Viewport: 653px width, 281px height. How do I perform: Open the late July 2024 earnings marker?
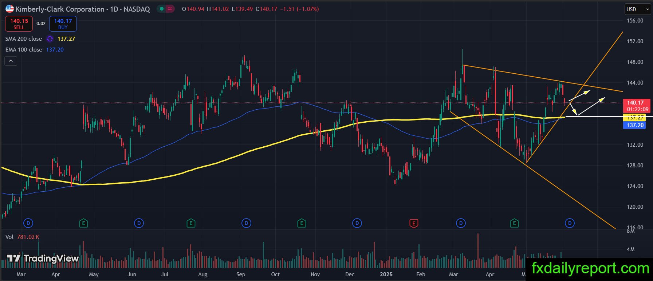(x=191, y=223)
